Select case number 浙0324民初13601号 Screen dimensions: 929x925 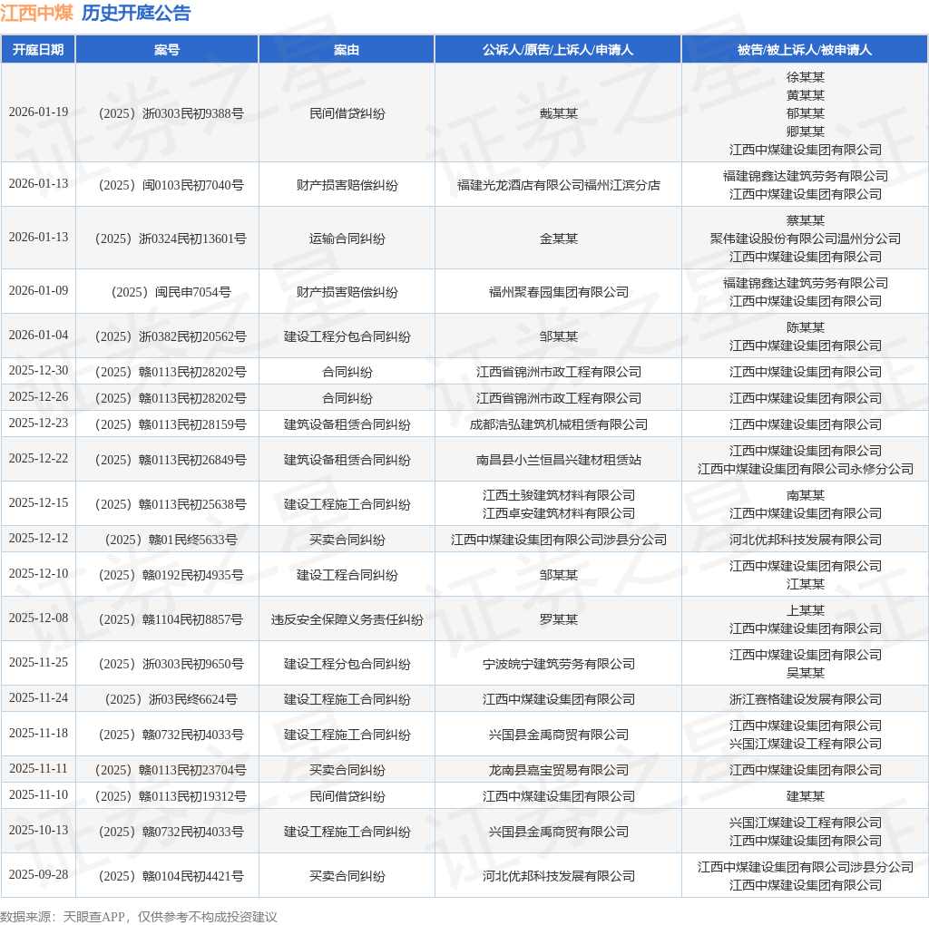click(x=171, y=239)
